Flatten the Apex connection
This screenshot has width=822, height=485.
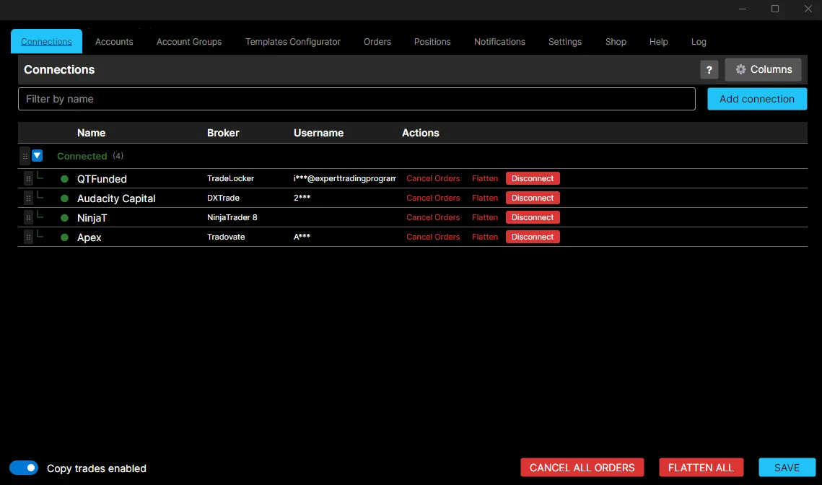click(484, 237)
